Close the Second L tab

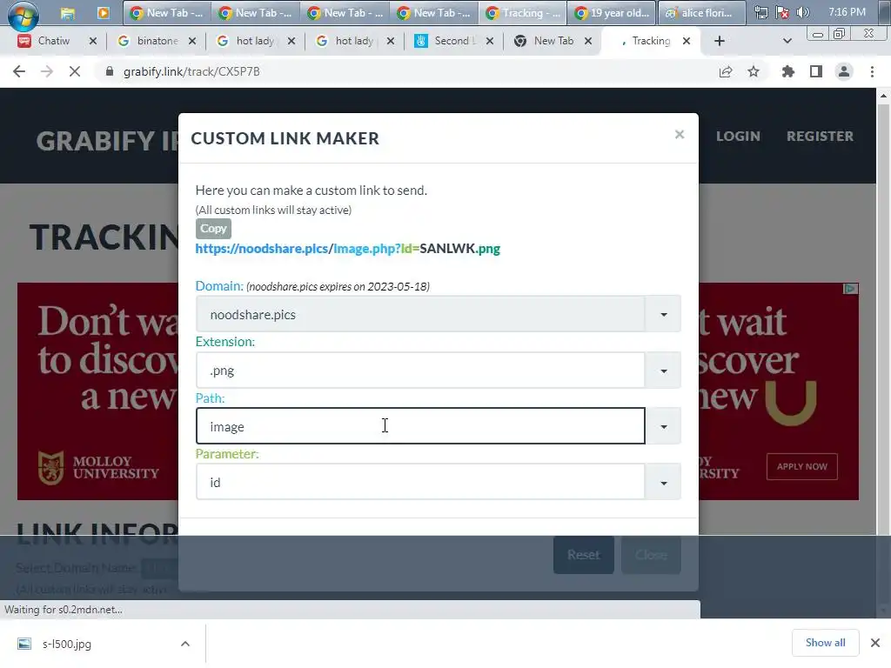[490, 41]
